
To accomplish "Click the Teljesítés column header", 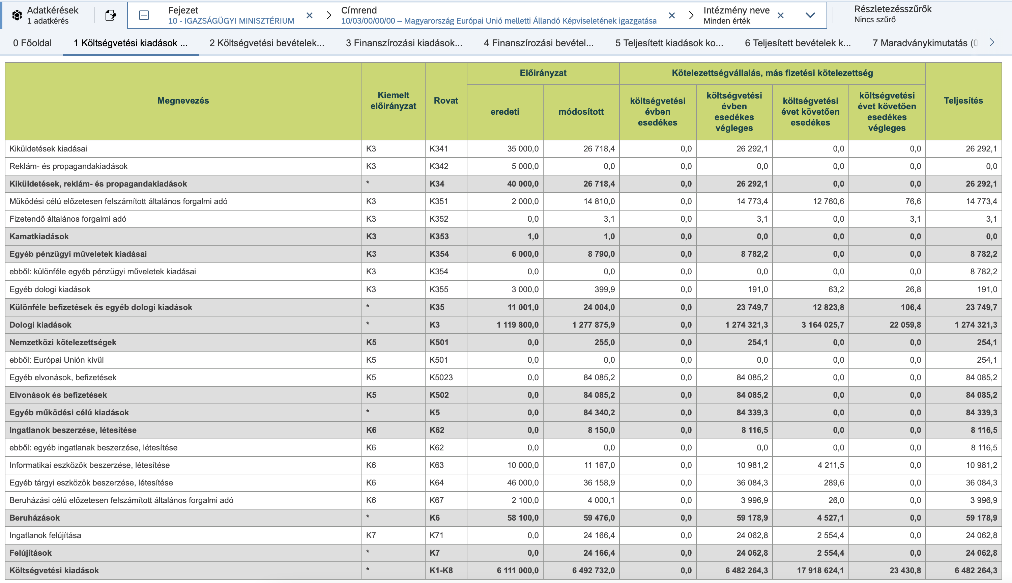I will coord(963,101).
